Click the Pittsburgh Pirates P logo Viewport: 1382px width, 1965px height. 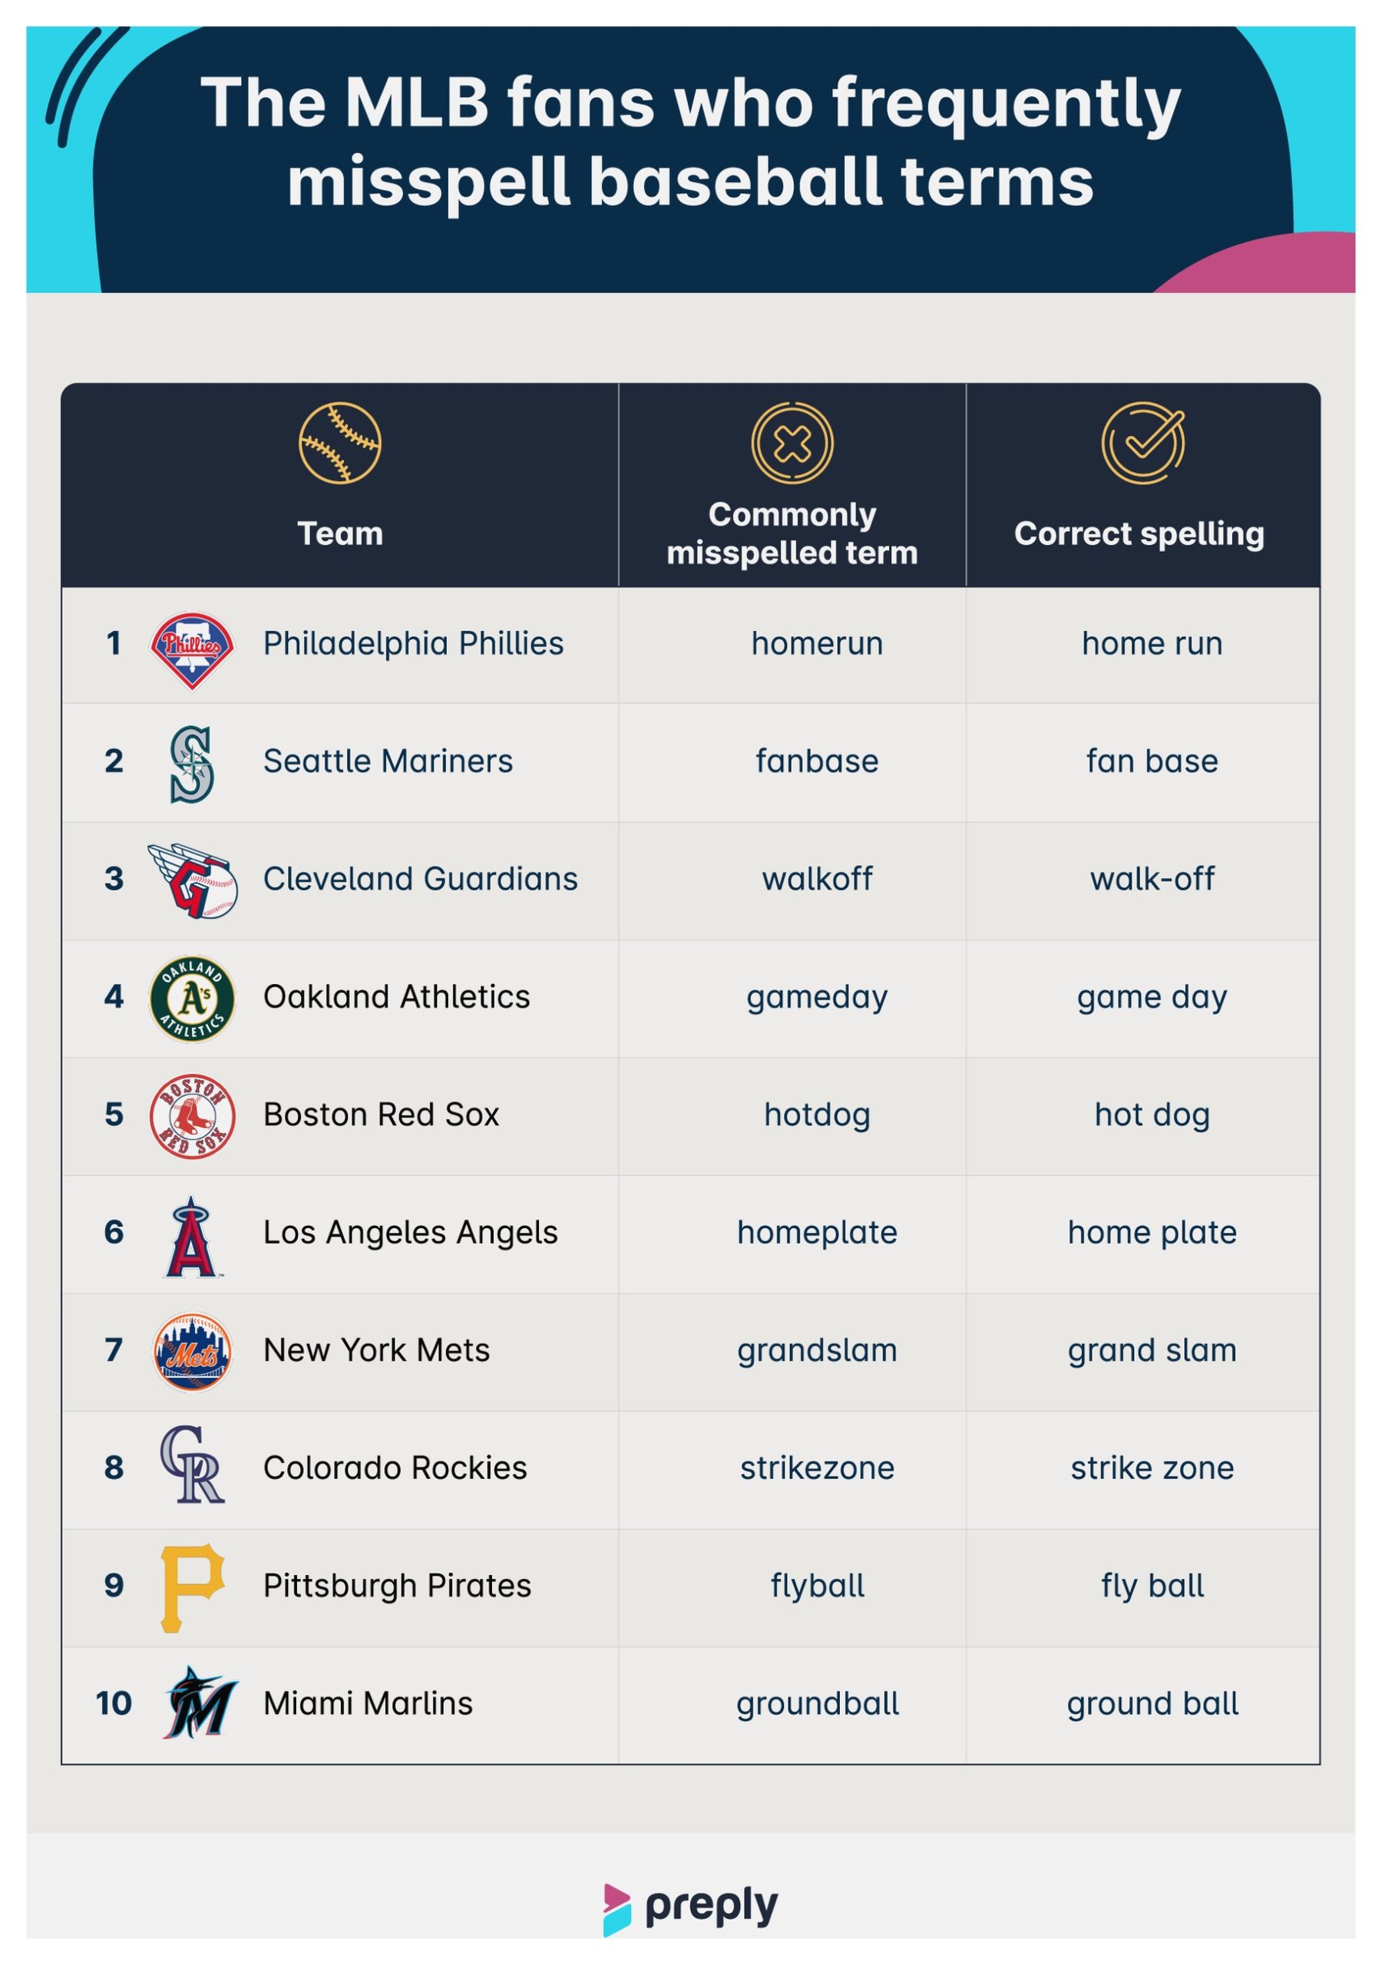coord(193,1587)
